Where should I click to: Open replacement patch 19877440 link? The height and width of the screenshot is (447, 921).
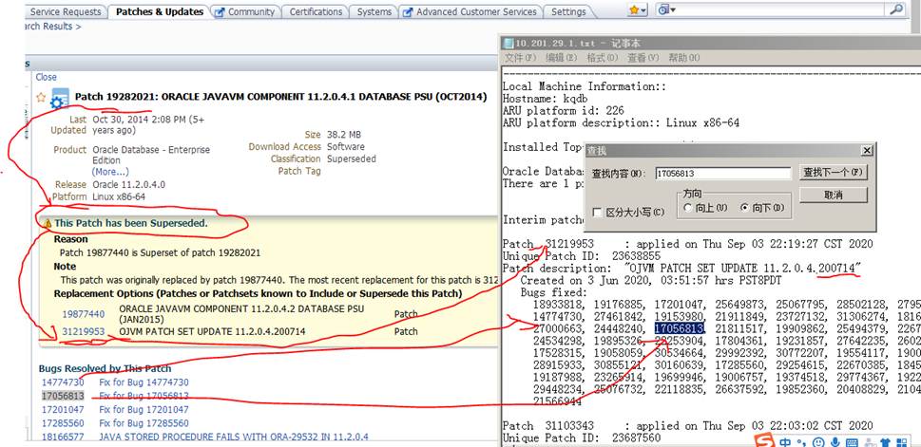coord(84,314)
